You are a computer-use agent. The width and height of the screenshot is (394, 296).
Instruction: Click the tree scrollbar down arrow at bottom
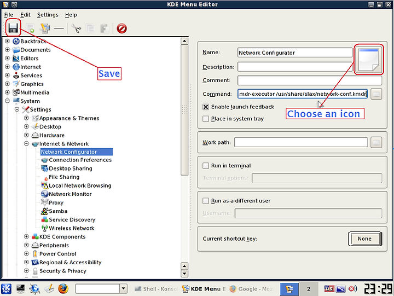pos(184,274)
